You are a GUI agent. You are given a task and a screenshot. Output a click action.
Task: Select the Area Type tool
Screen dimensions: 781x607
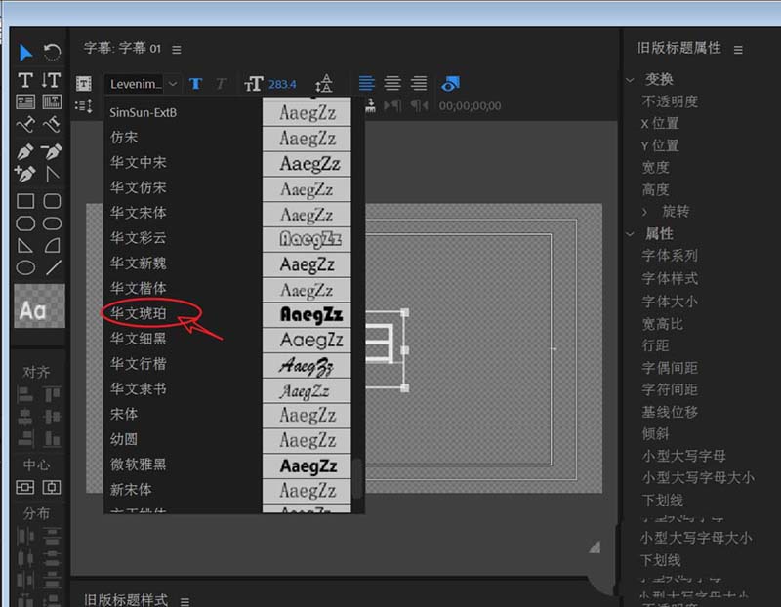(25, 102)
